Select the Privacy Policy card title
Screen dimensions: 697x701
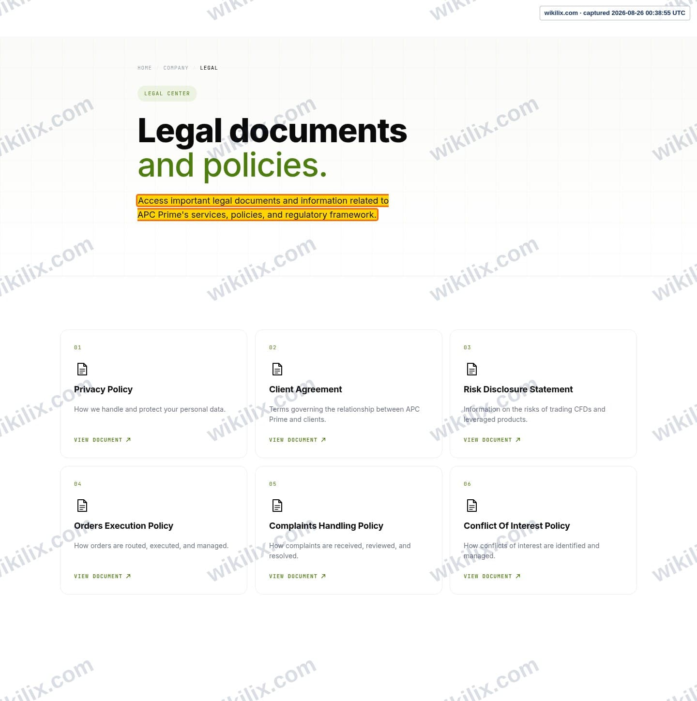tap(103, 389)
